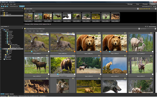157x98 pixels.
Task: Select the online wolf thumbnail in the top strip
Action: (67, 17)
